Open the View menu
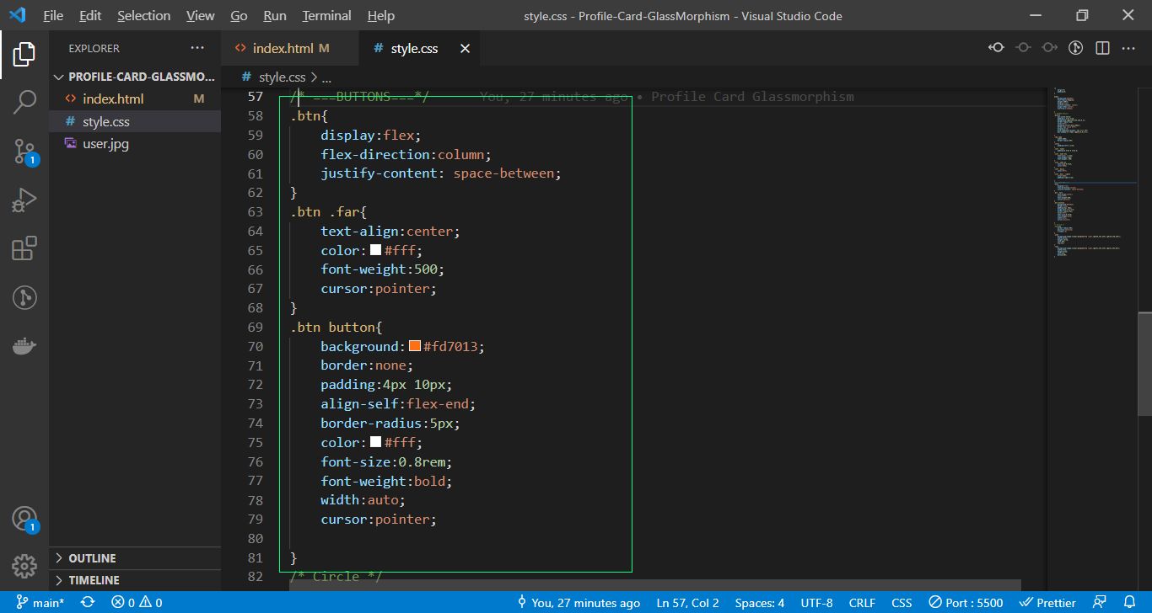 (200, 16)
